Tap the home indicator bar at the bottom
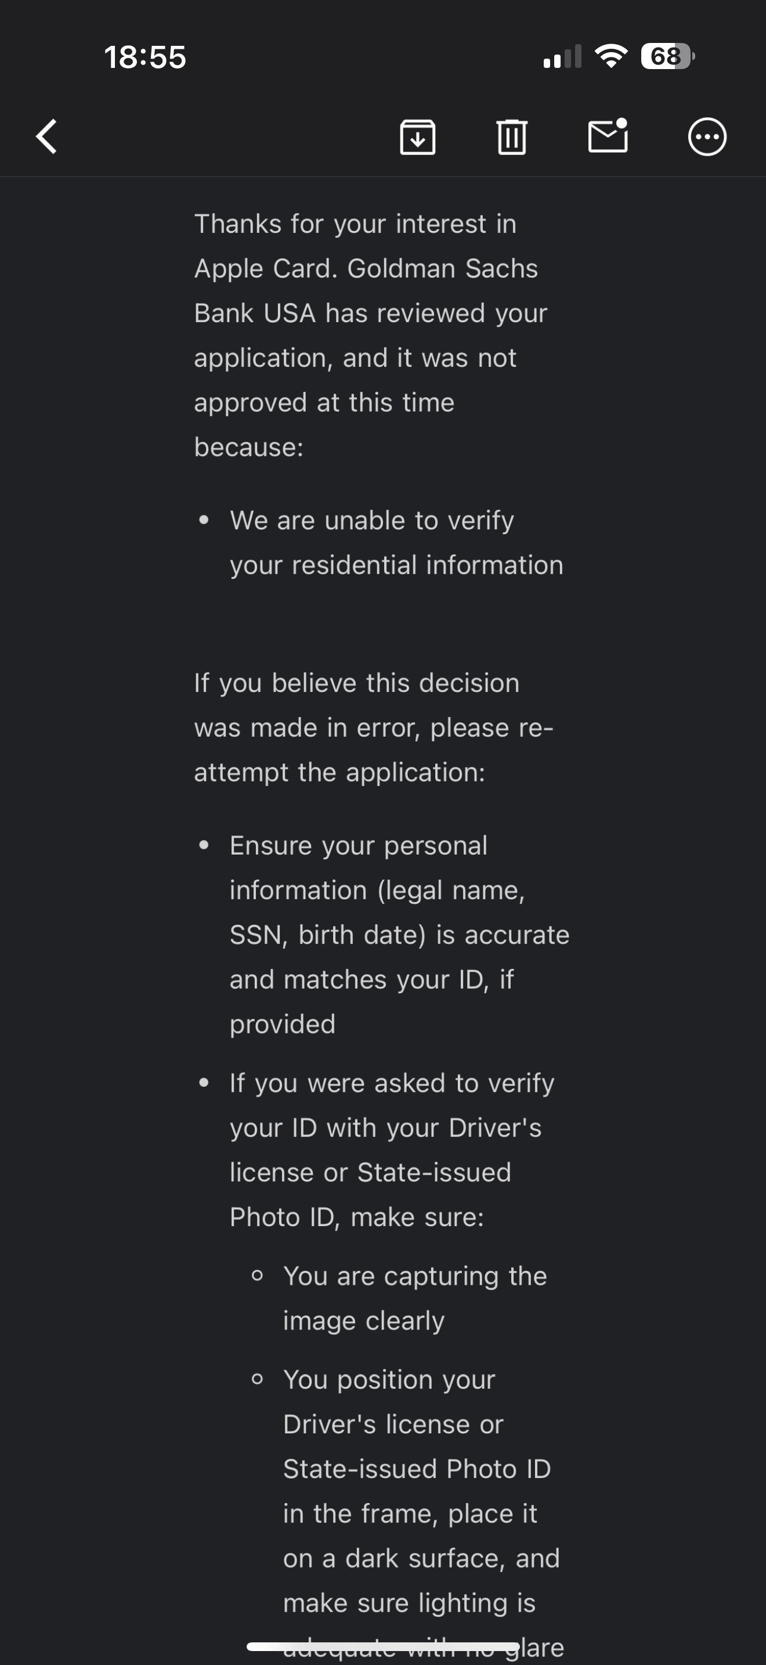 [x=383, y=1646]
